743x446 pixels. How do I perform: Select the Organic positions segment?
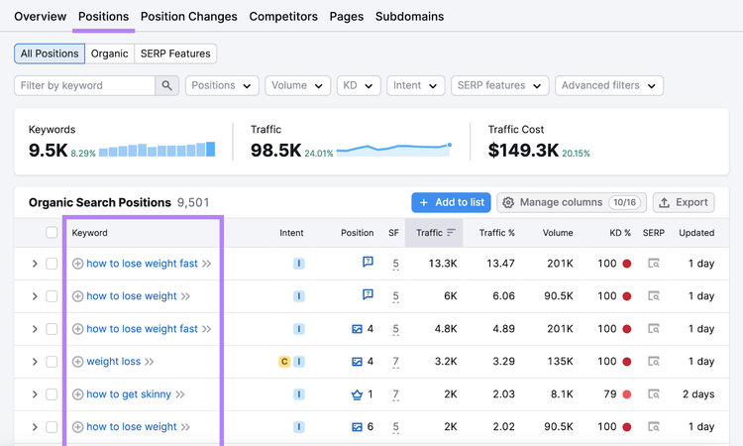(x=109, y=54)
